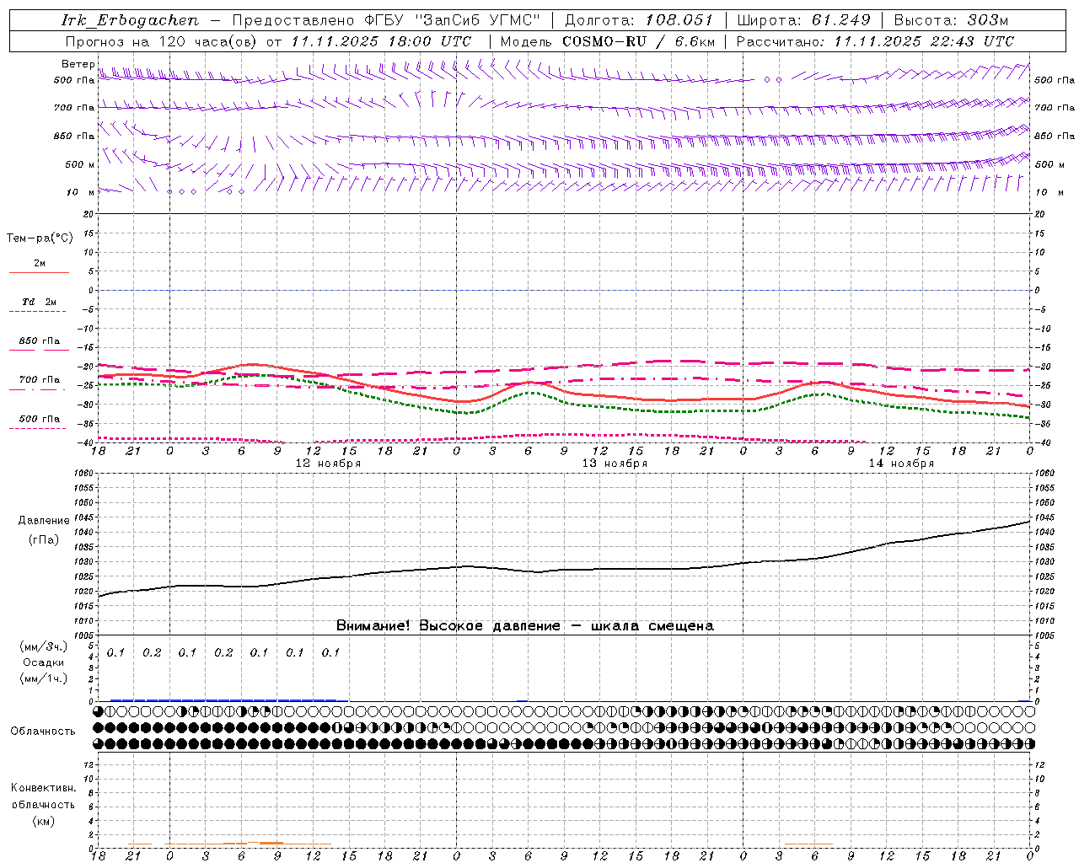The height and width of the screenshot is (863, 1079).
Task: Select the Модель COSMO-RU / 6.6км label
Action: (x=608, y=41)
